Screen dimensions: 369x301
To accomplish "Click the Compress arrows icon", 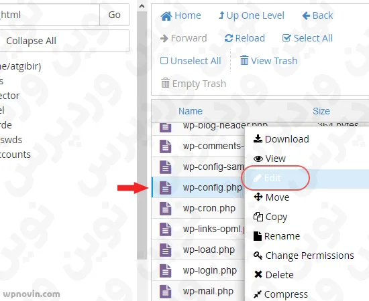I will (x=258, y=294).
